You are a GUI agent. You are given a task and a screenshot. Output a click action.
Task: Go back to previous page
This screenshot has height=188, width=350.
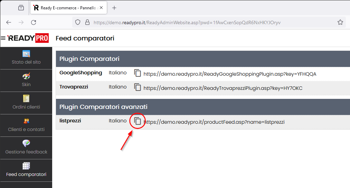9,22
